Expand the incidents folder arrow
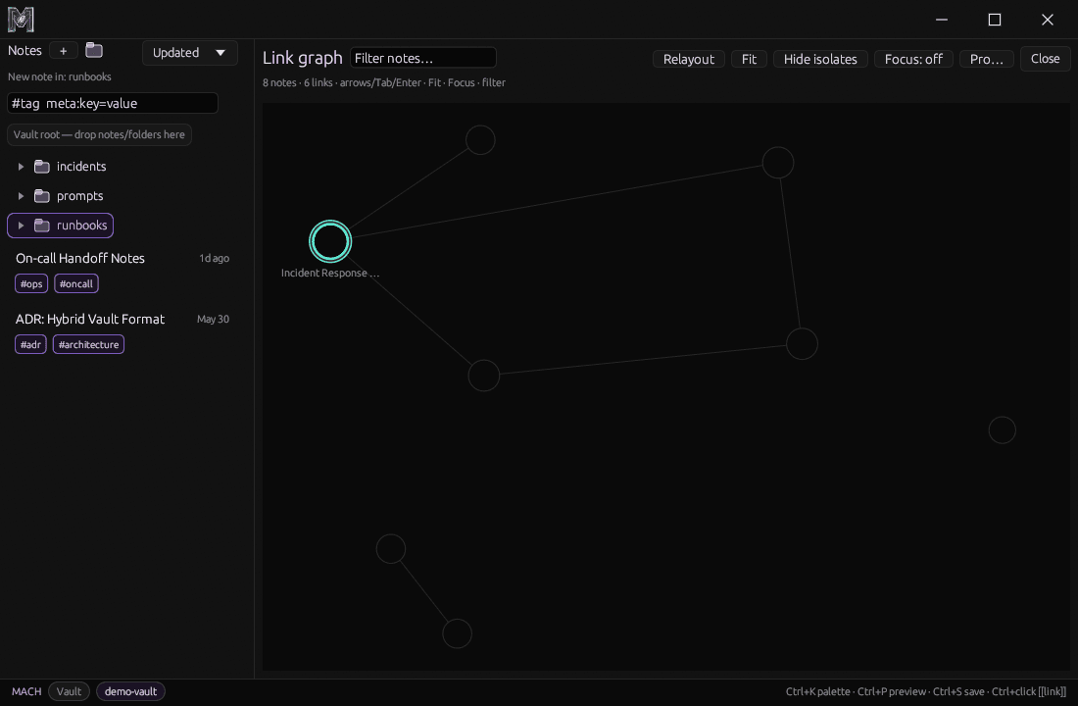The width and height of the screenshot is (1078, 706). (21, 167)
